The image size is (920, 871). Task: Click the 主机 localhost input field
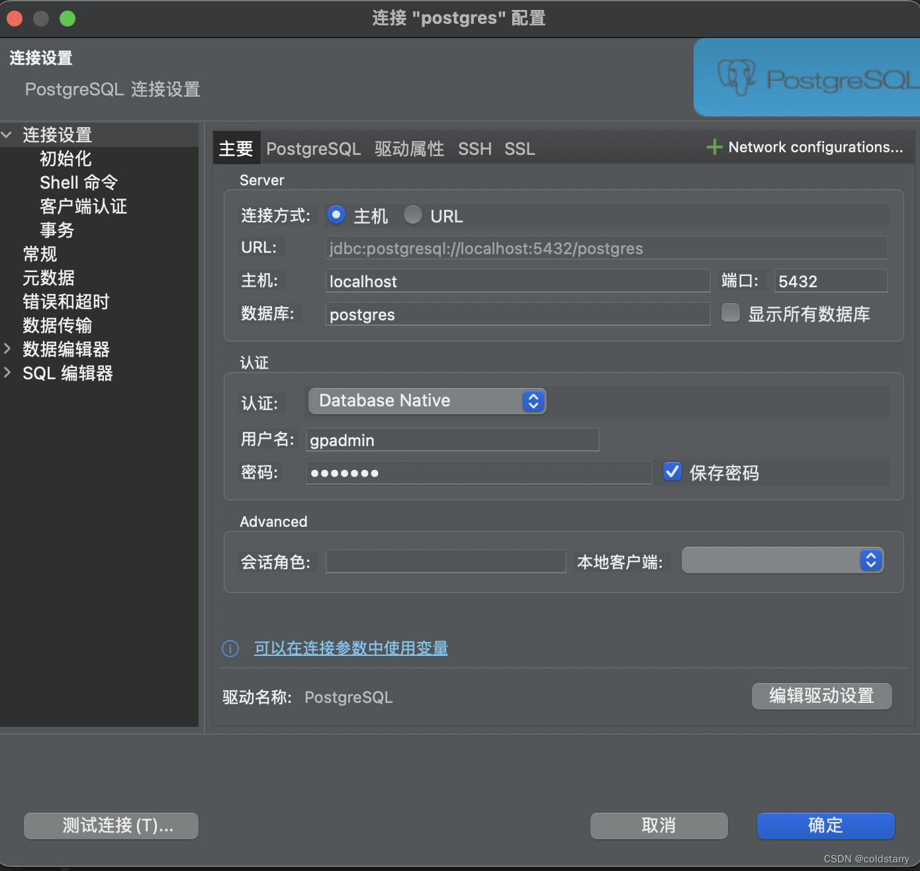coord(518,281)
